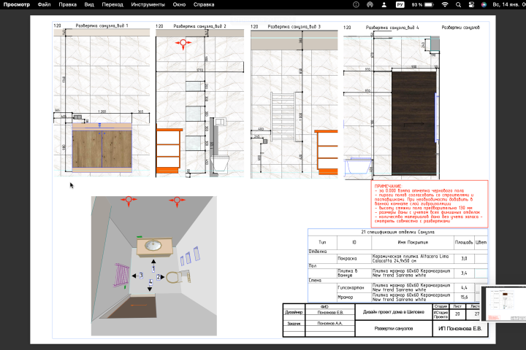The height and width of the screenshot is (350, 526).
Task: Open the Переход menu
Action: point(113,4)
